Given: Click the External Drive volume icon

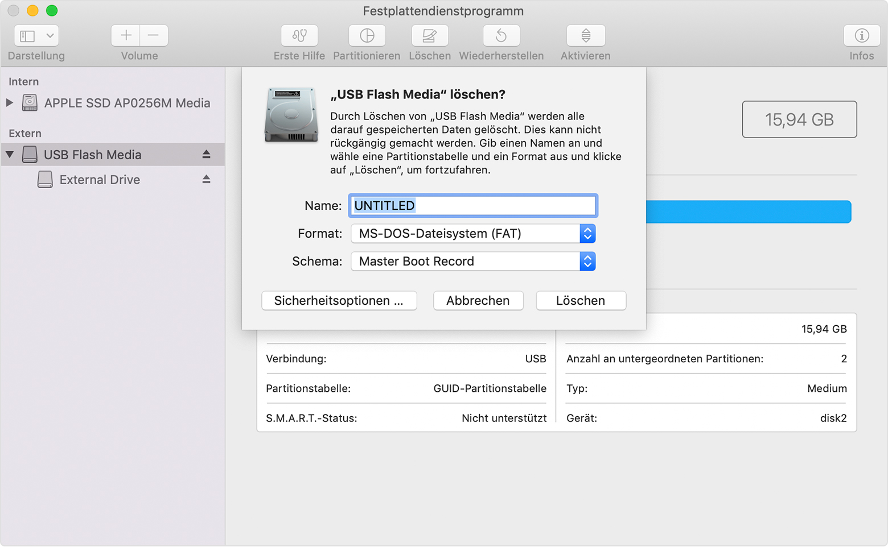Looking at the screenshot, I should tap(45, 180).
